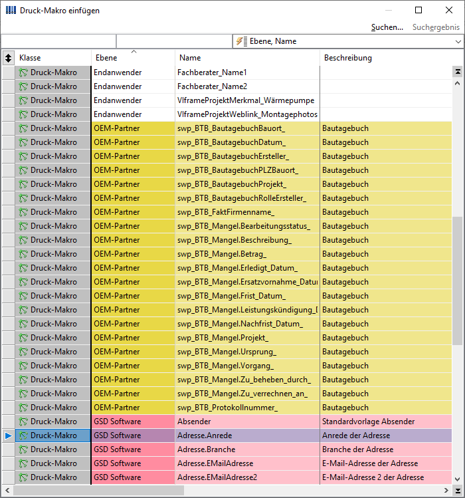Click Endanwender cell in Fachberater_Name1 row

pos(133,72)
